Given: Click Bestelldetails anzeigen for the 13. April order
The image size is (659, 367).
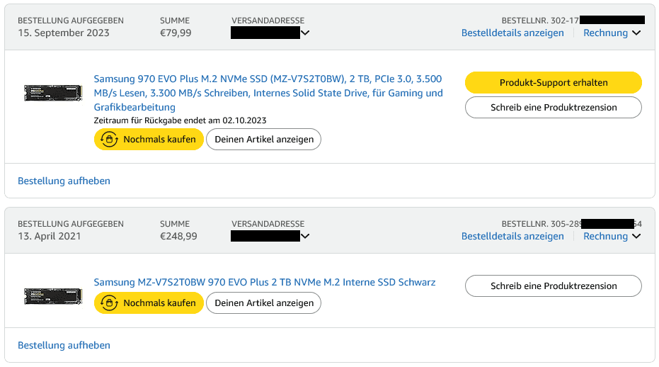Looking at the screenshot, I should coord(512,236).
